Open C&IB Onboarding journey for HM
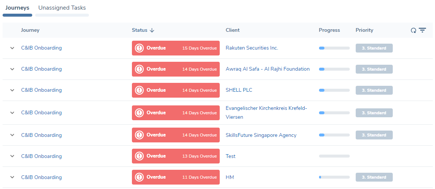The image size is (435, 189). (41, 177)
